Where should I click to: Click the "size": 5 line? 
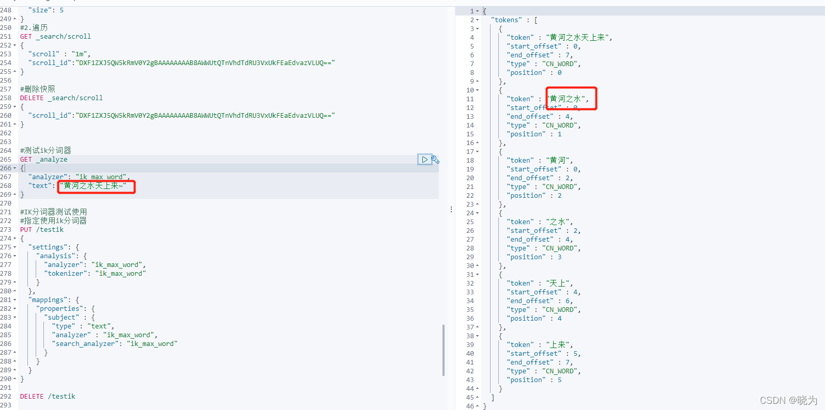pyautogui.click(x=46, y=10)
